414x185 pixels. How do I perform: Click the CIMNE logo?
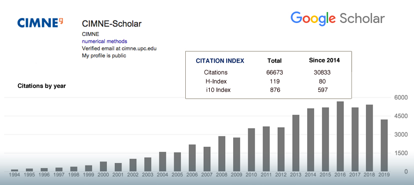tap(40, 22)
